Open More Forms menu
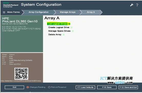This screenshot has height=93, width=142. click(x=13, y=12)
